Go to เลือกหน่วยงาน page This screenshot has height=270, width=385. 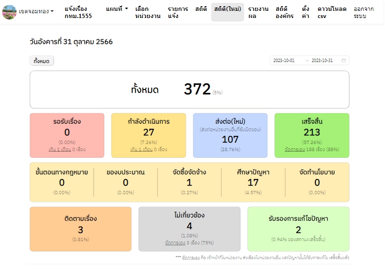pos(147,12)
